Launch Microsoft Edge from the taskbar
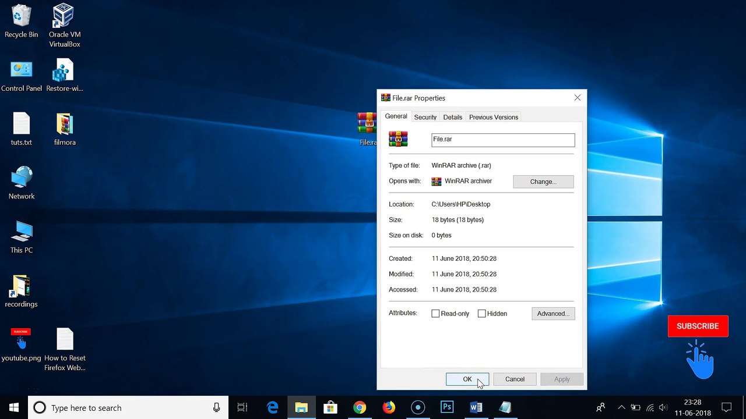The width and height of the screenshot is (746, 419). 272,407
